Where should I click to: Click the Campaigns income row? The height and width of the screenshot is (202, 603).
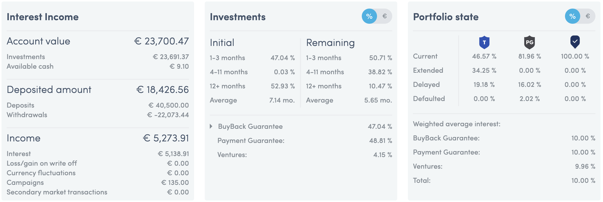click(98, 183)
